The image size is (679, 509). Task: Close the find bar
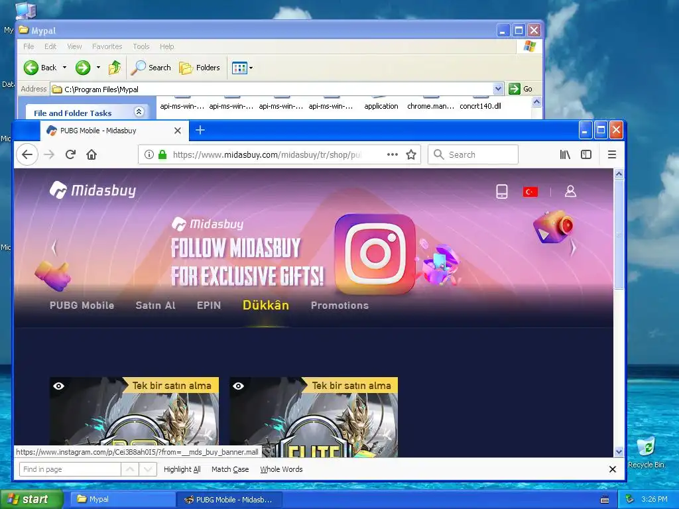tap(612, 469)
